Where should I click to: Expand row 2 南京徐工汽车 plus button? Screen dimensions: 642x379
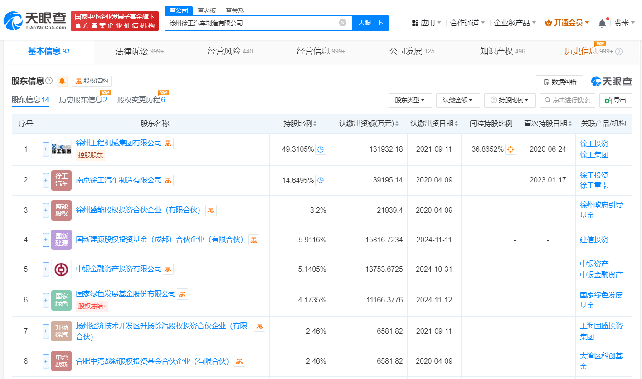46,180
